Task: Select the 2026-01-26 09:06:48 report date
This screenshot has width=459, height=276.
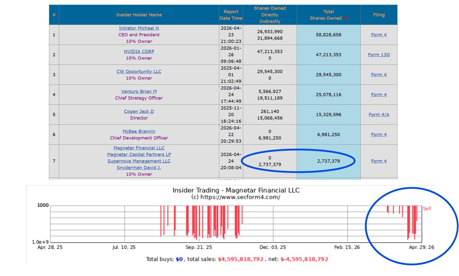Action: [x=231, y=55]
